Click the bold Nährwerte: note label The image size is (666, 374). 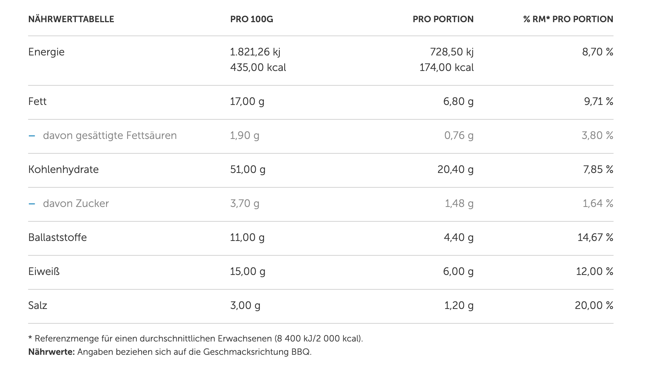coord(51,352)
